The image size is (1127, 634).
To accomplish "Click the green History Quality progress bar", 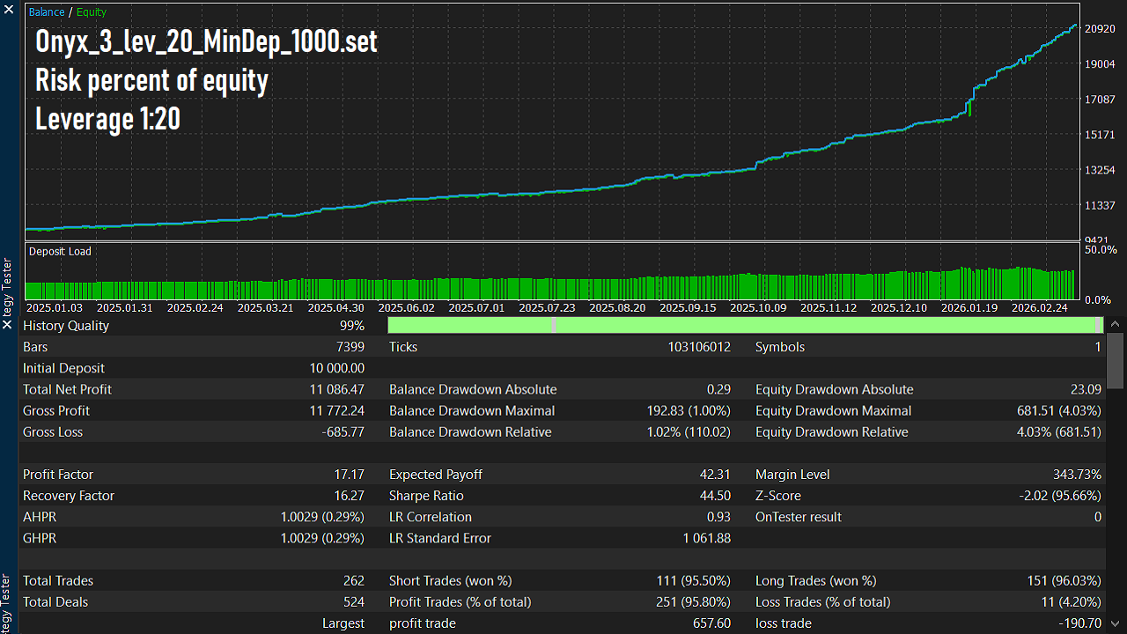I will click(745, 325).
